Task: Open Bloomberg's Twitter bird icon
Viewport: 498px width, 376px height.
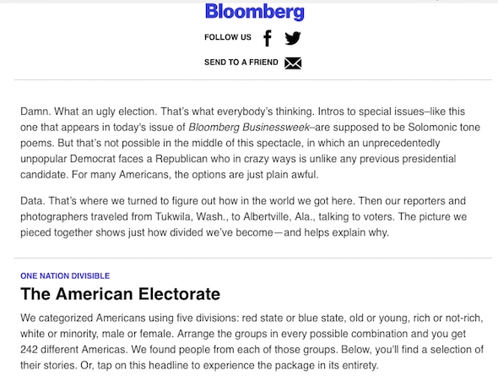Action: click(293, 38)
